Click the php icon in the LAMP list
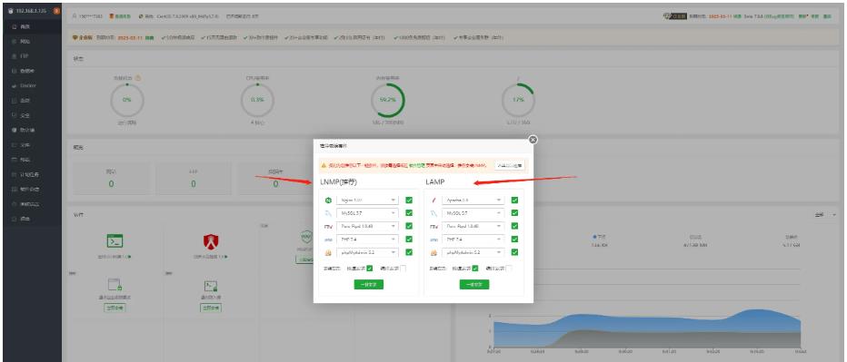Image resolution: width=847 pixels, height=362 pixels. tap(433, 239)
